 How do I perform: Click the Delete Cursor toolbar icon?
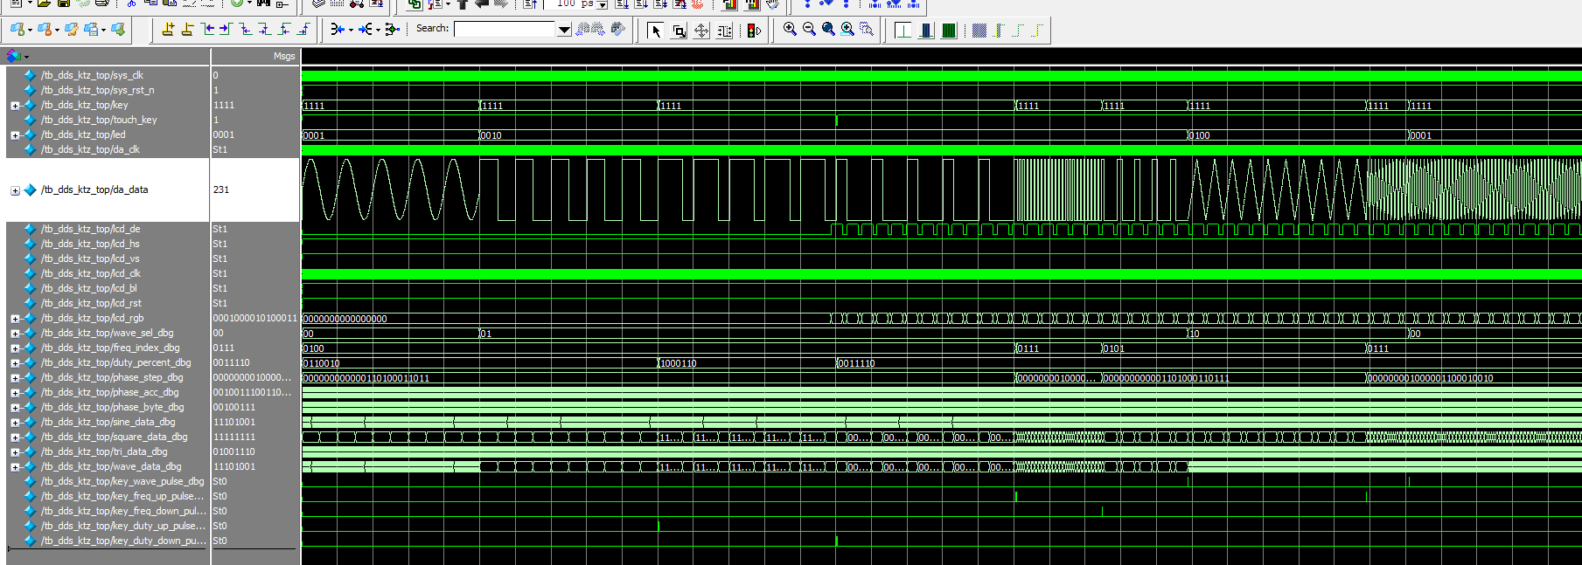pos(187,30)
